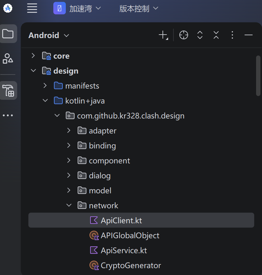
Task: Click the core module folder icon
Action: pyautogui.click(x=46, y=56)
